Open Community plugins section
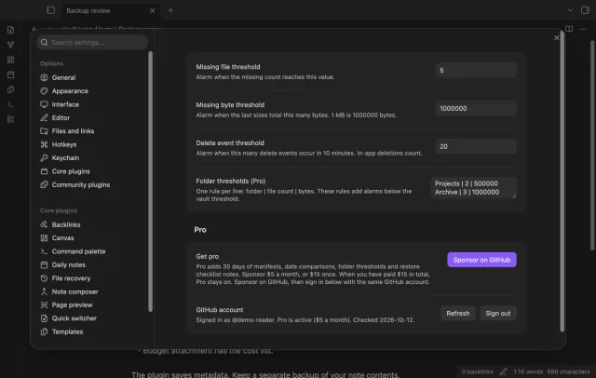 (74, 184)
